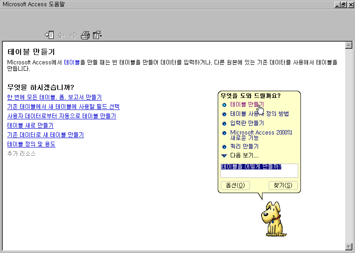The image size is (355, 253).
Task: Restore the help window size
Action: (x=343, y=5)
